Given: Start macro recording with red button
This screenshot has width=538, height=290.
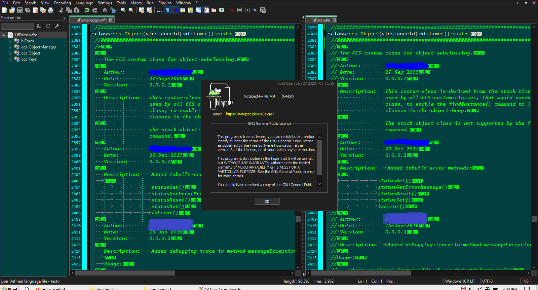Looking at the screenshot, I should coord(232,10).
